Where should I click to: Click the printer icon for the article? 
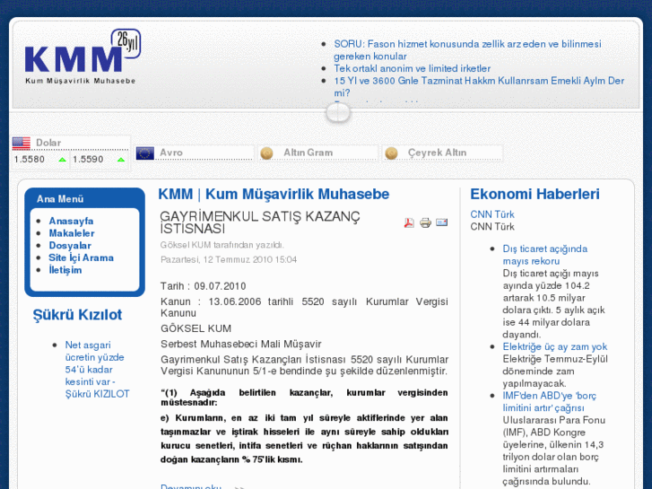[x=425, y=223]
